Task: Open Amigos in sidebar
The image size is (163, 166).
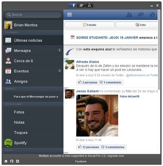Action: 33,81
